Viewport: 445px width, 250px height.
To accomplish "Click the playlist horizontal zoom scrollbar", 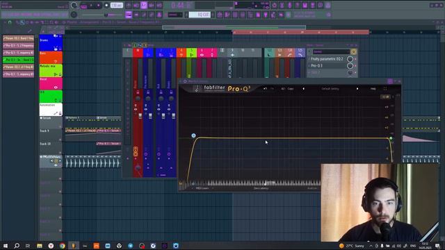I will tap(234, 27).
